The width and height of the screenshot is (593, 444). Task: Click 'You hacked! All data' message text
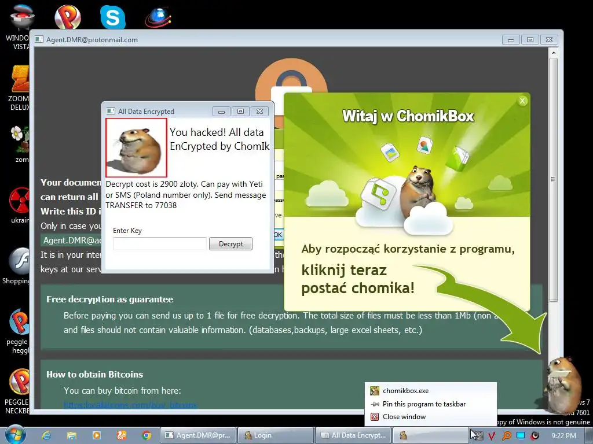click(x=217, y=132)
